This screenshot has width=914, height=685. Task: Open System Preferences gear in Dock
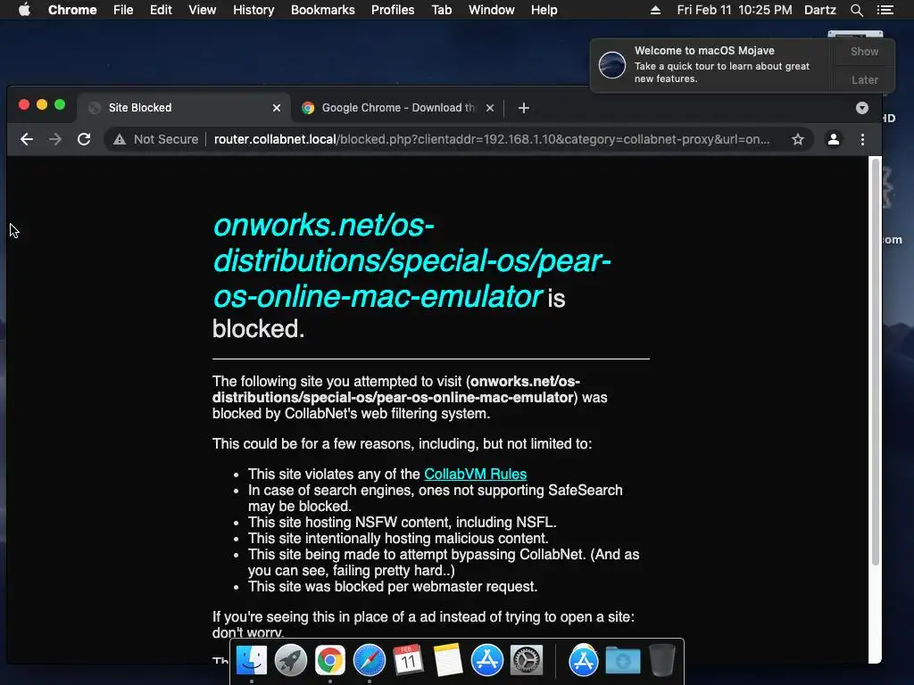[x=527, y=661]
